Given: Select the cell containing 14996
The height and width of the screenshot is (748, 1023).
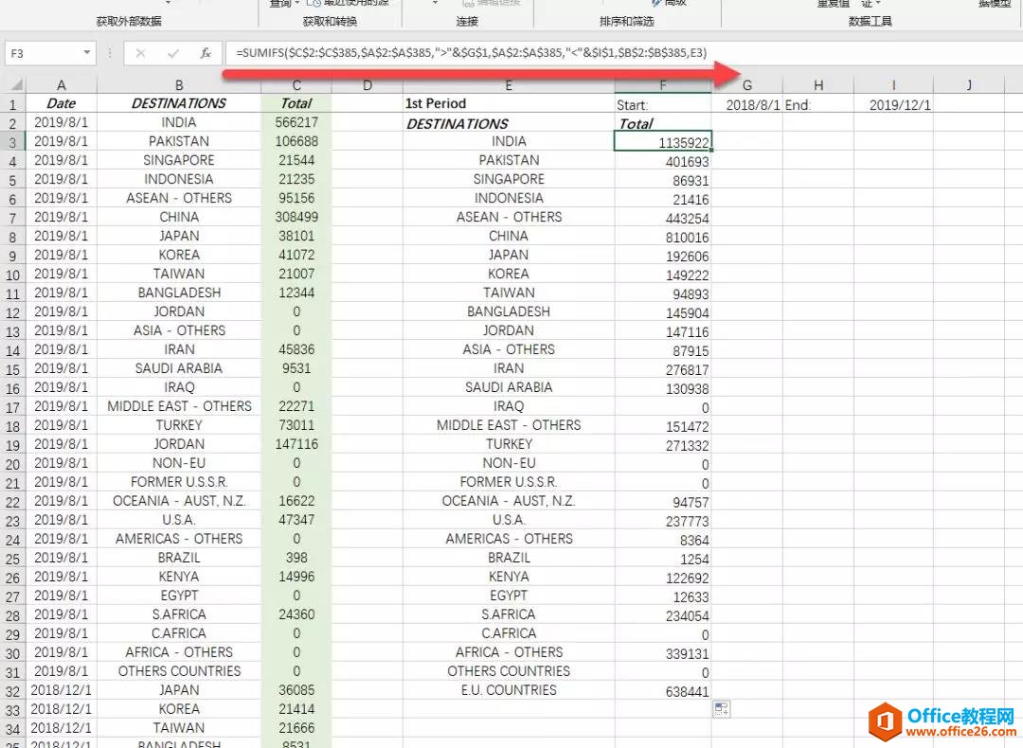Looking at the screenshot, I should point(296,576).
